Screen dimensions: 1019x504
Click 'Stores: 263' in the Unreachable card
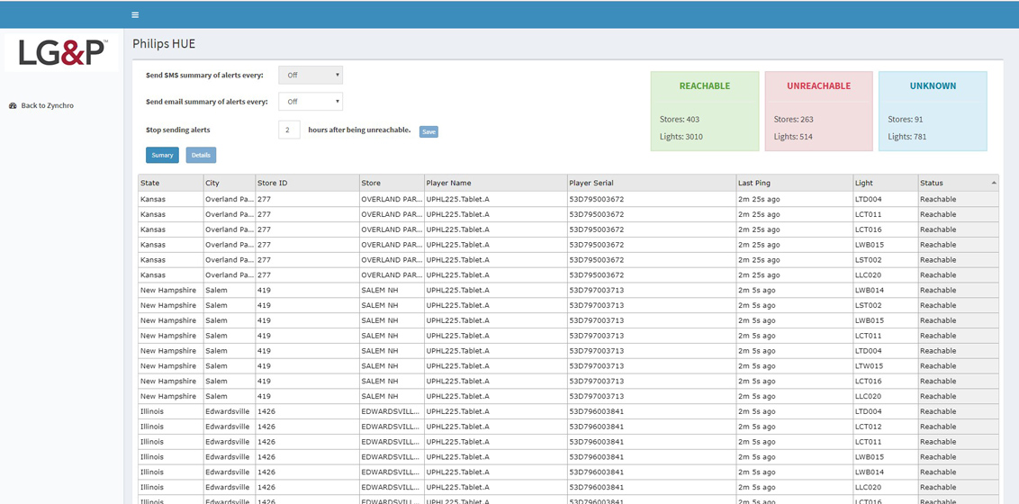793,120
